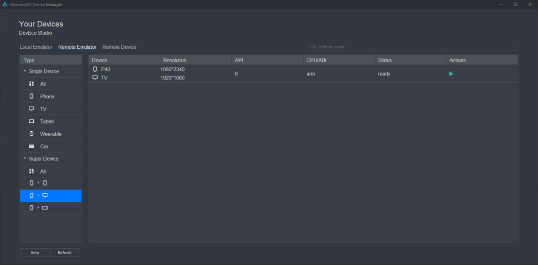Image resolution: width=538 pixels, height=265 pixels.
Task: Collapse the Super Device section
Action: point(25,159)
